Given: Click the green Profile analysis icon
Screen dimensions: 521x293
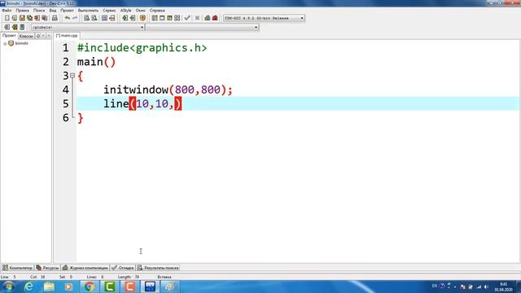Looking at the screenshot, I should [208, 18].
